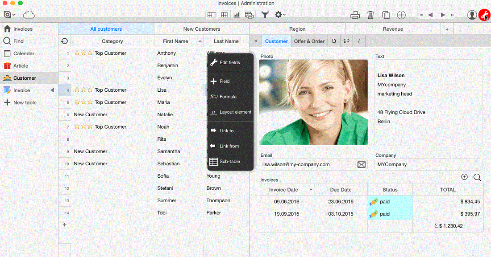Click the Due Date column header

click(x=341, y=190)
